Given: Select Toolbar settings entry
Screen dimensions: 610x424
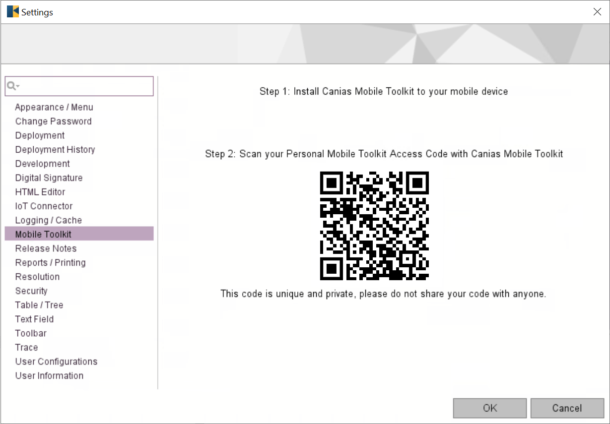Looking at the screenshot, I should coord(31,333).
